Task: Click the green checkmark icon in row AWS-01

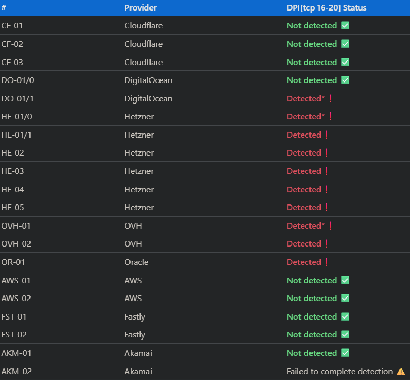Action: tap(345, 280)
